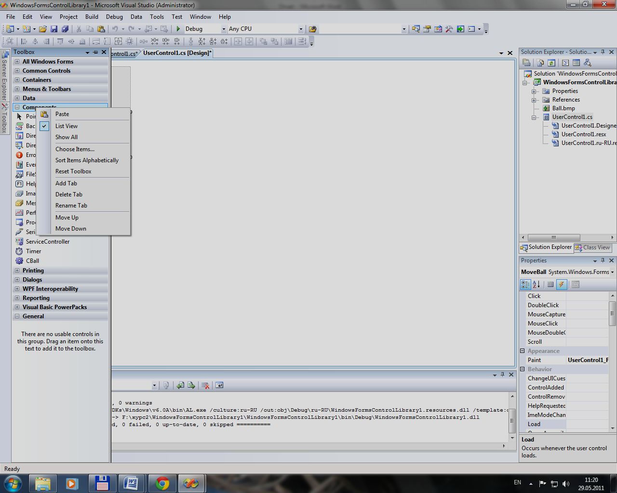This screenshot has height=493, width=617.
Task: Open the Windows Start button
Action: click(x=12, y=483)
